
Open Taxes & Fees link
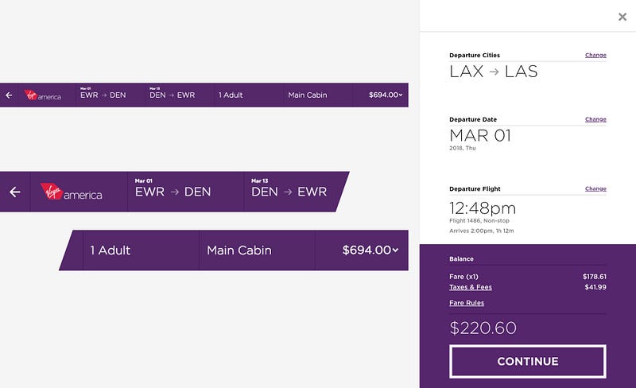pyautogui.click(x=469, y=287)
